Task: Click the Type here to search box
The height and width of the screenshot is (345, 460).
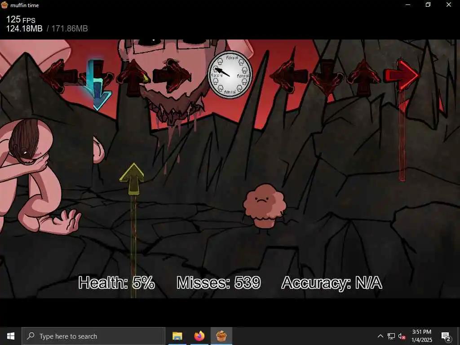Action: [93, 336]
